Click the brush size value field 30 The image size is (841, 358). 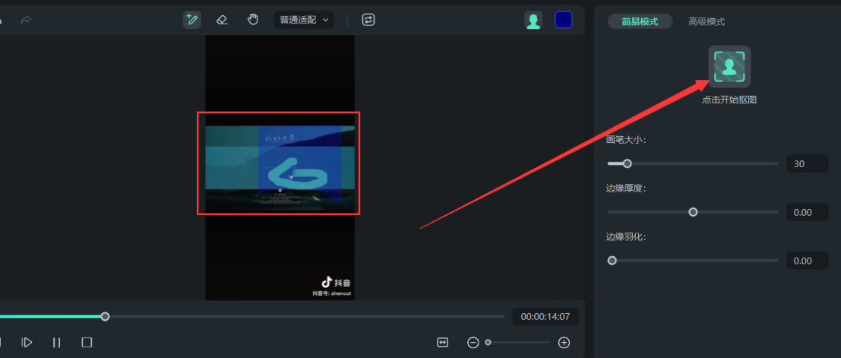(808, 163)
